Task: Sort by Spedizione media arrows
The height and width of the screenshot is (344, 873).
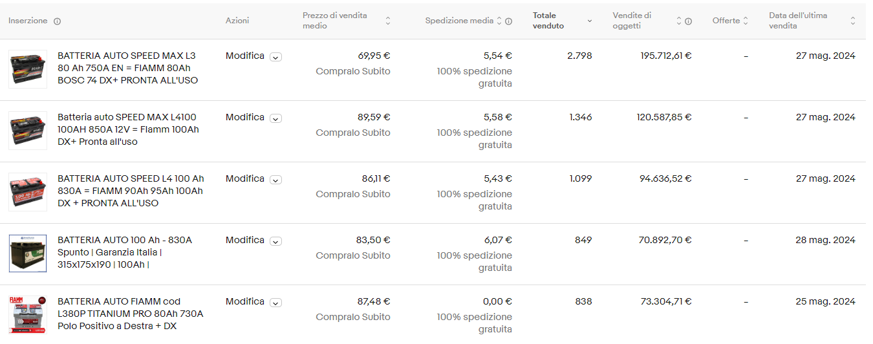Action: click(x=499, y=21)
